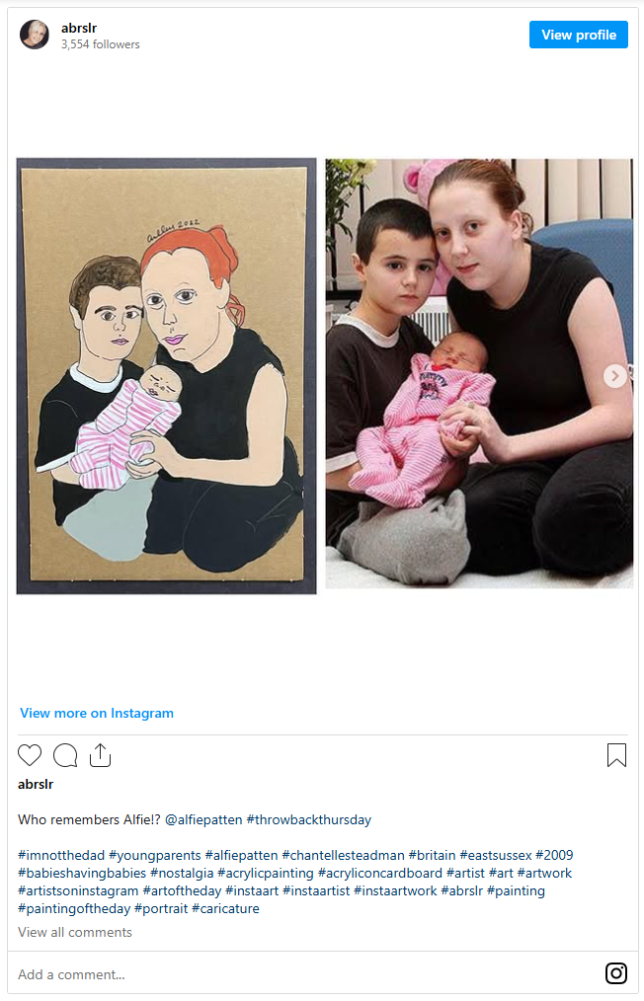Open the post image of the painting
The image size is (644, 1001).
click(x=166, y=376)
